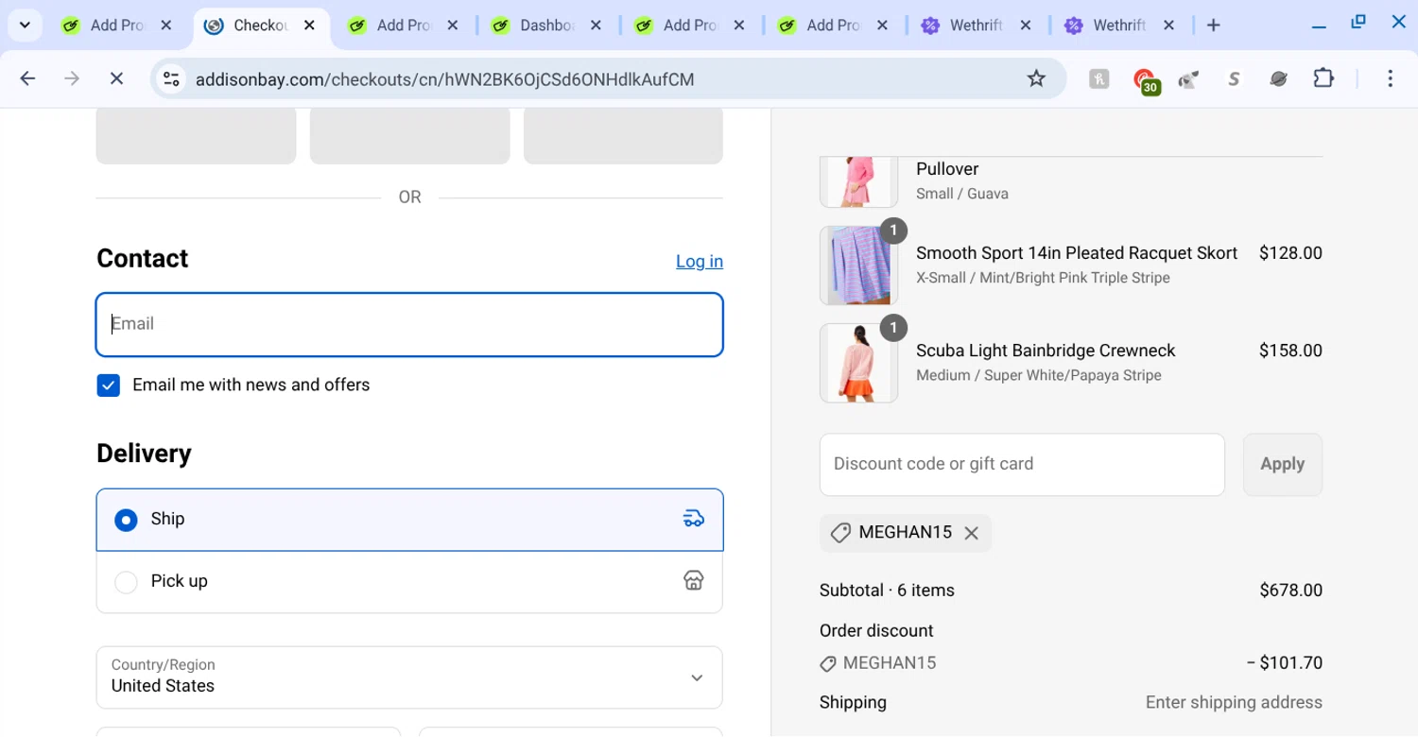
Task: Open the Honey extension icon
Action: (x=1098, y=79)
